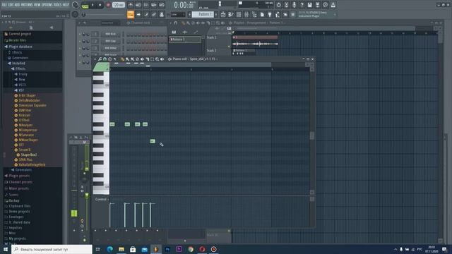Open the Piano roll view icon in toolbar
Viewport: 452px width, 254px height.
pyautogui.click(x=231, y=14)
